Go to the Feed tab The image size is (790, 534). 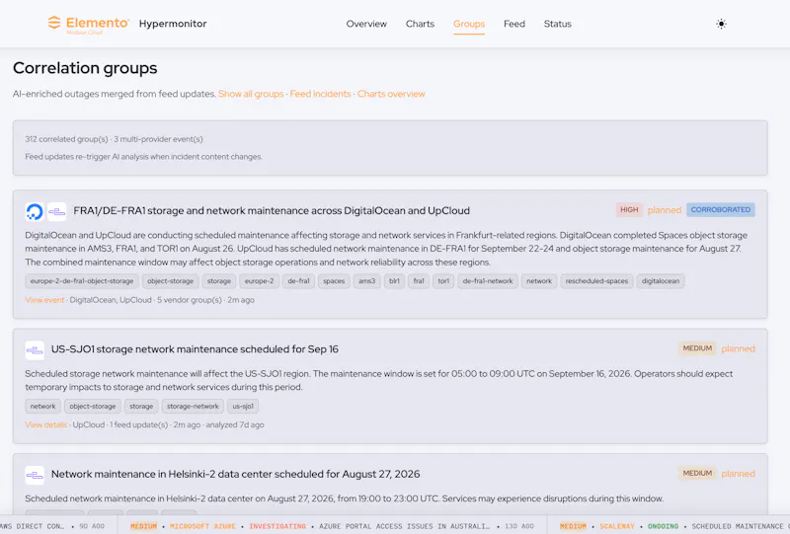pyautogui.click(x=513, y=24)
